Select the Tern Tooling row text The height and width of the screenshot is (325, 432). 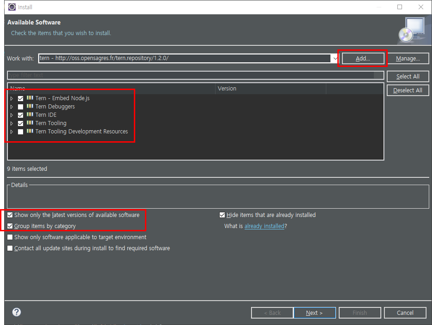click(x=51, y=123)
